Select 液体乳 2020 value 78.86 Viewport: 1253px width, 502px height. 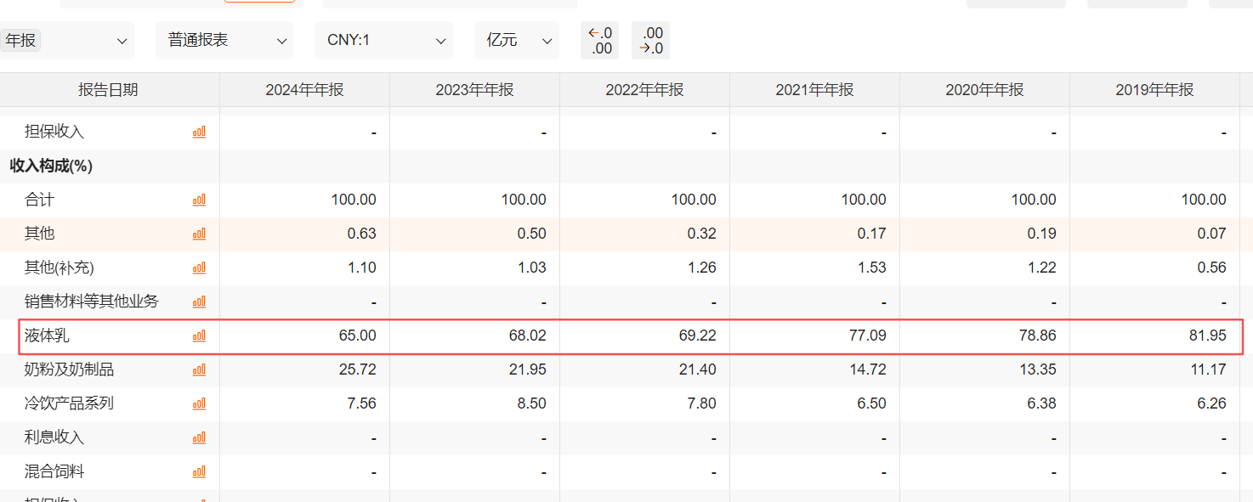coord(1037,336)
